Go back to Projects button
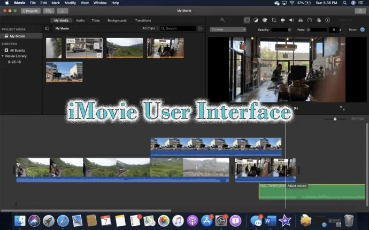369x230 pixels. click(x=30, y=11)
